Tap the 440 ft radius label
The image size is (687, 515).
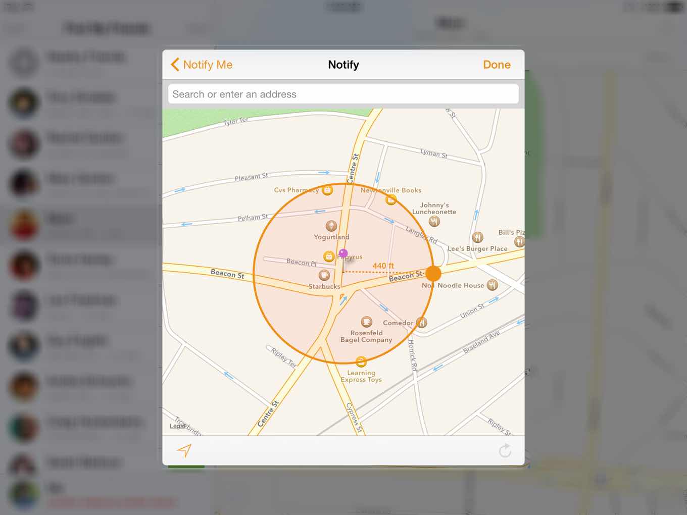click(x=383, y=266)
